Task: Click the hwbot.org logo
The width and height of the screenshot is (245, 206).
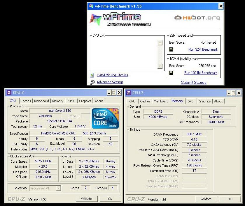Action: pyautogui.click(x=197, y=18)
